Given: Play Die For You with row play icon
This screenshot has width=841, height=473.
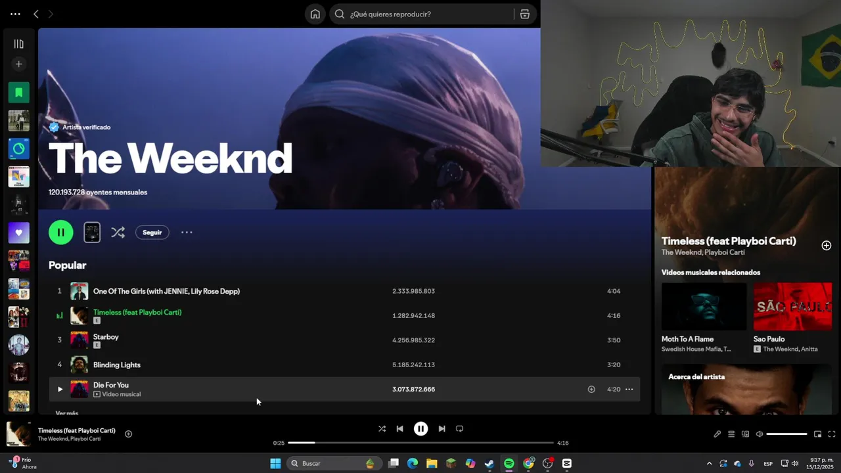Looking at the screenshot, I should point(60,389).
